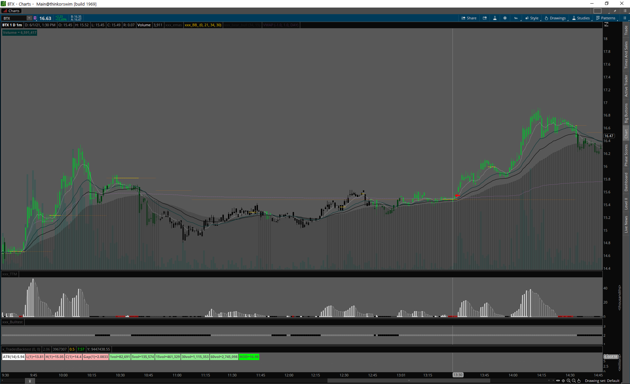630x384 pixels.
Task: Click the horizontal chart scrollbar thumb
Action: [x=409, y=381]
